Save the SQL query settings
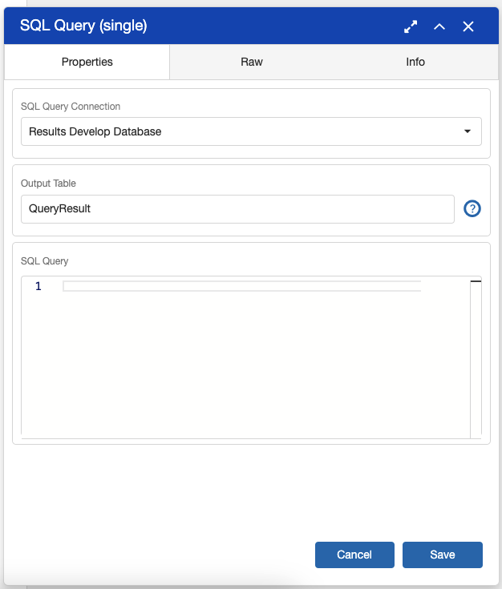 (x=442, y=555)
